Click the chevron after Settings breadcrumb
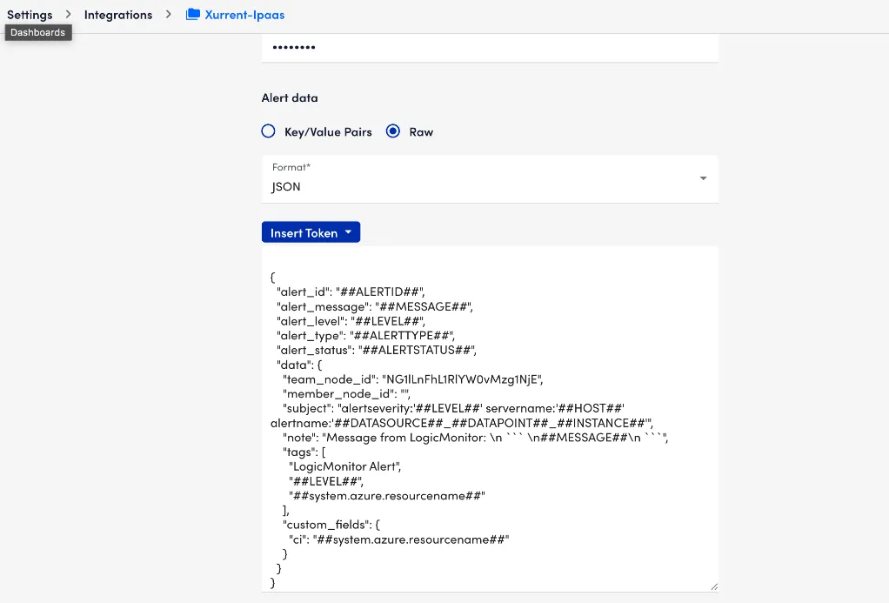This screenshot has height=603, width=889. 68,14
